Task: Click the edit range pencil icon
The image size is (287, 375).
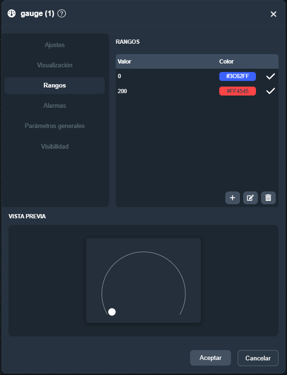Action: [x=250, y=198]
